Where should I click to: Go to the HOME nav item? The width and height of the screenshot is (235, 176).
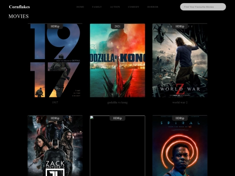click(80, 7)
